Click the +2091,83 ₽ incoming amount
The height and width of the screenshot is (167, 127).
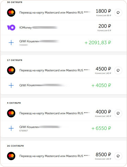[x=98, y=43]
